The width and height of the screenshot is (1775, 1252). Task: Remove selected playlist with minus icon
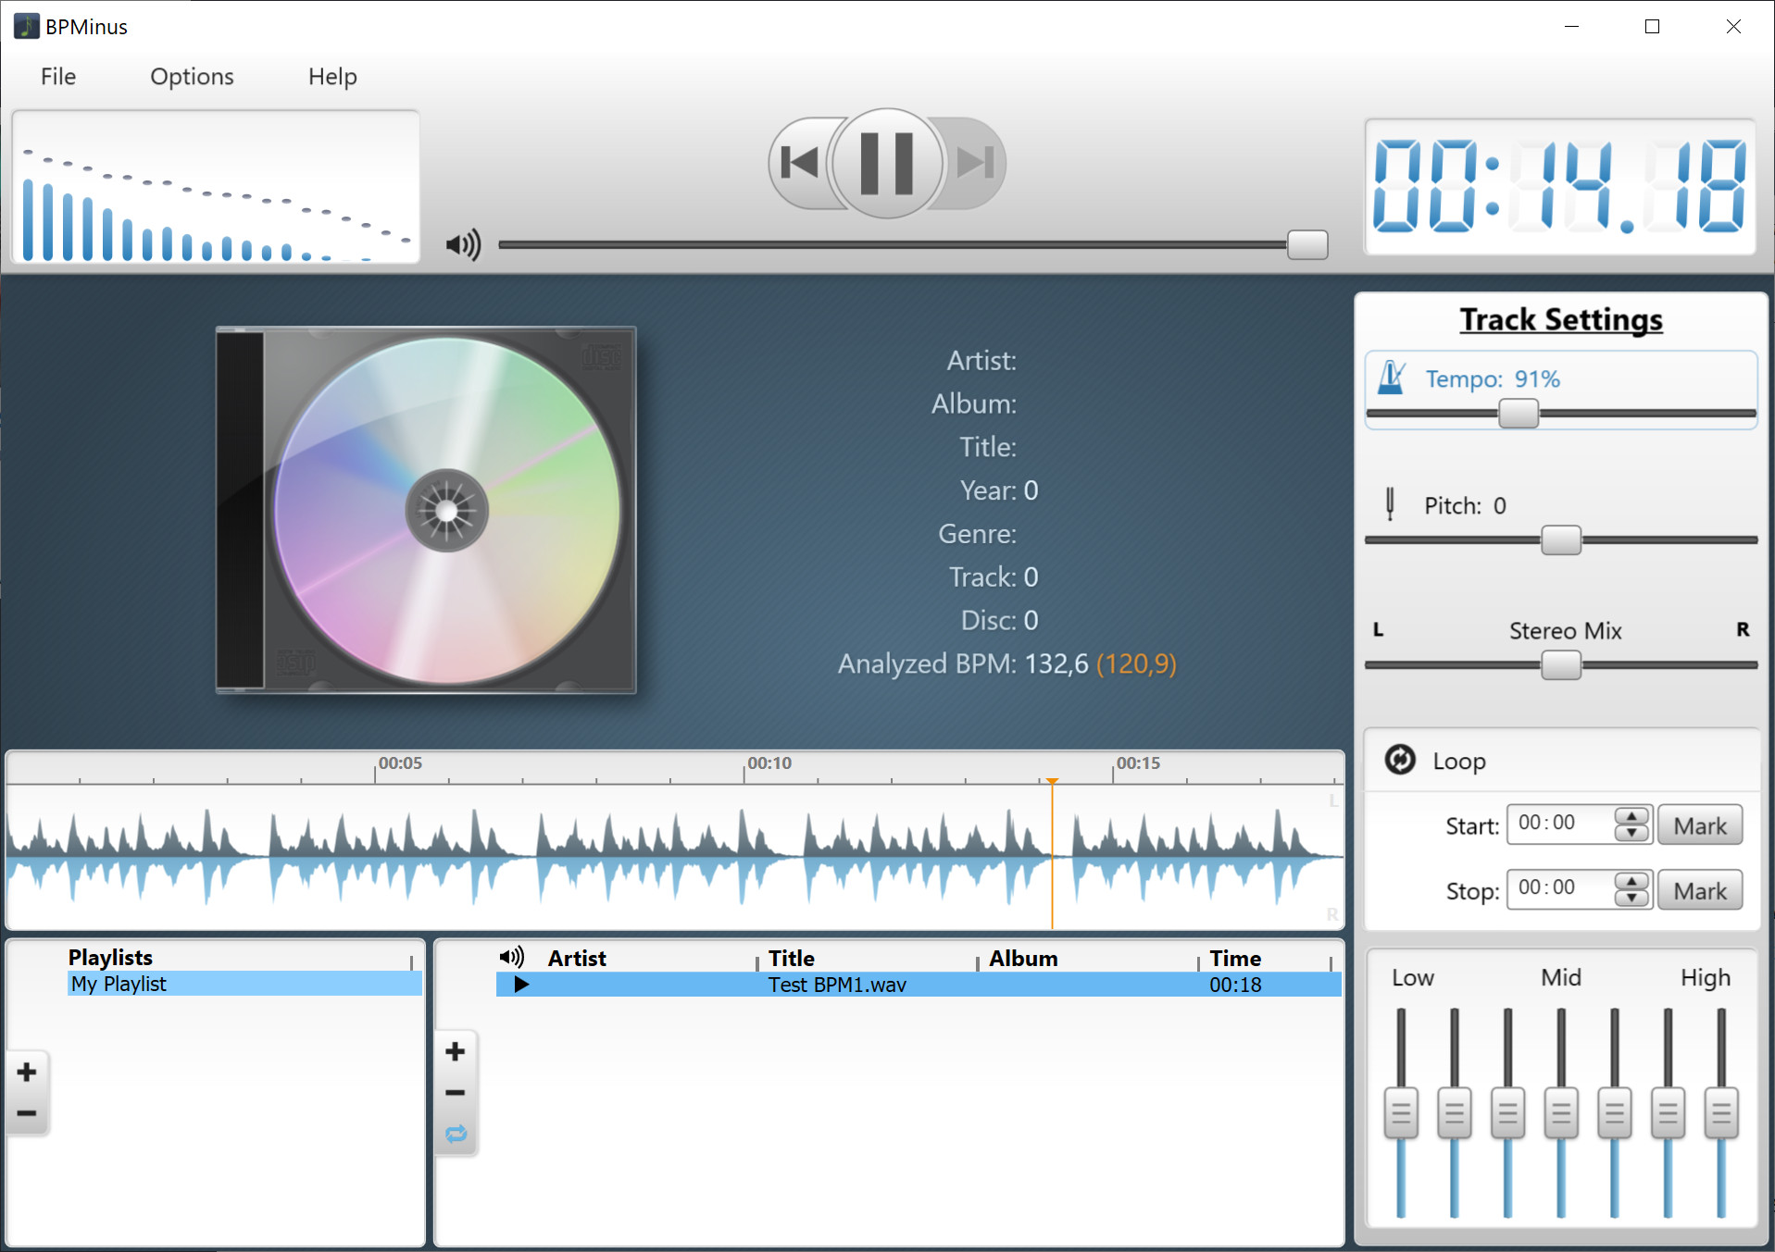pos(27,1113)
